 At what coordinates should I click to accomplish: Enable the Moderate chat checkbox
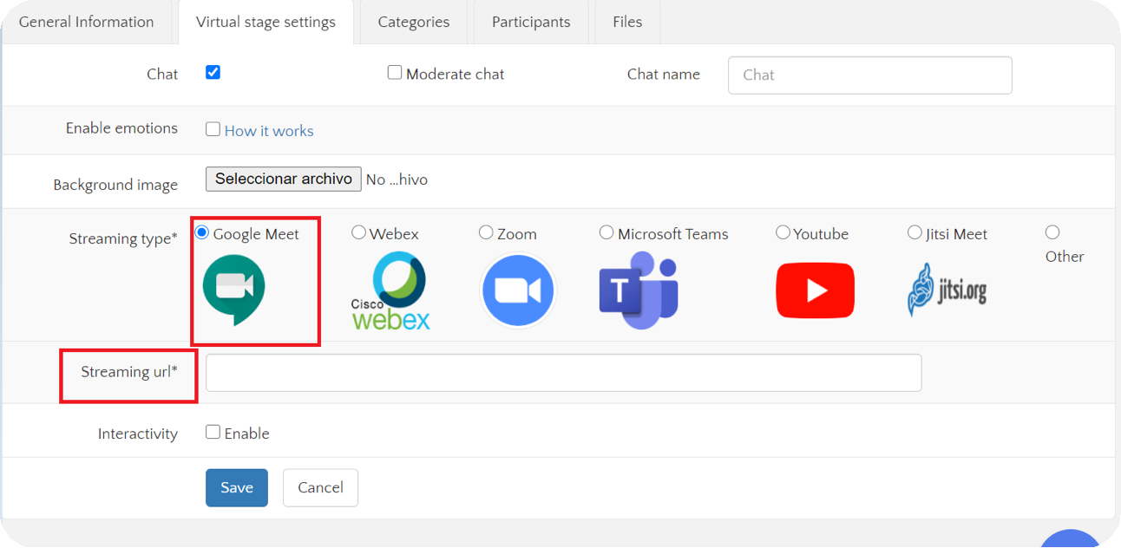pos(395,73)
